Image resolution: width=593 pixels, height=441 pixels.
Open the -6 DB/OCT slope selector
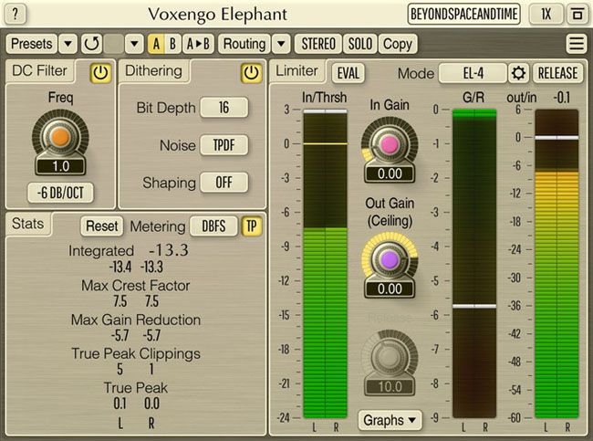coord(60,193)
